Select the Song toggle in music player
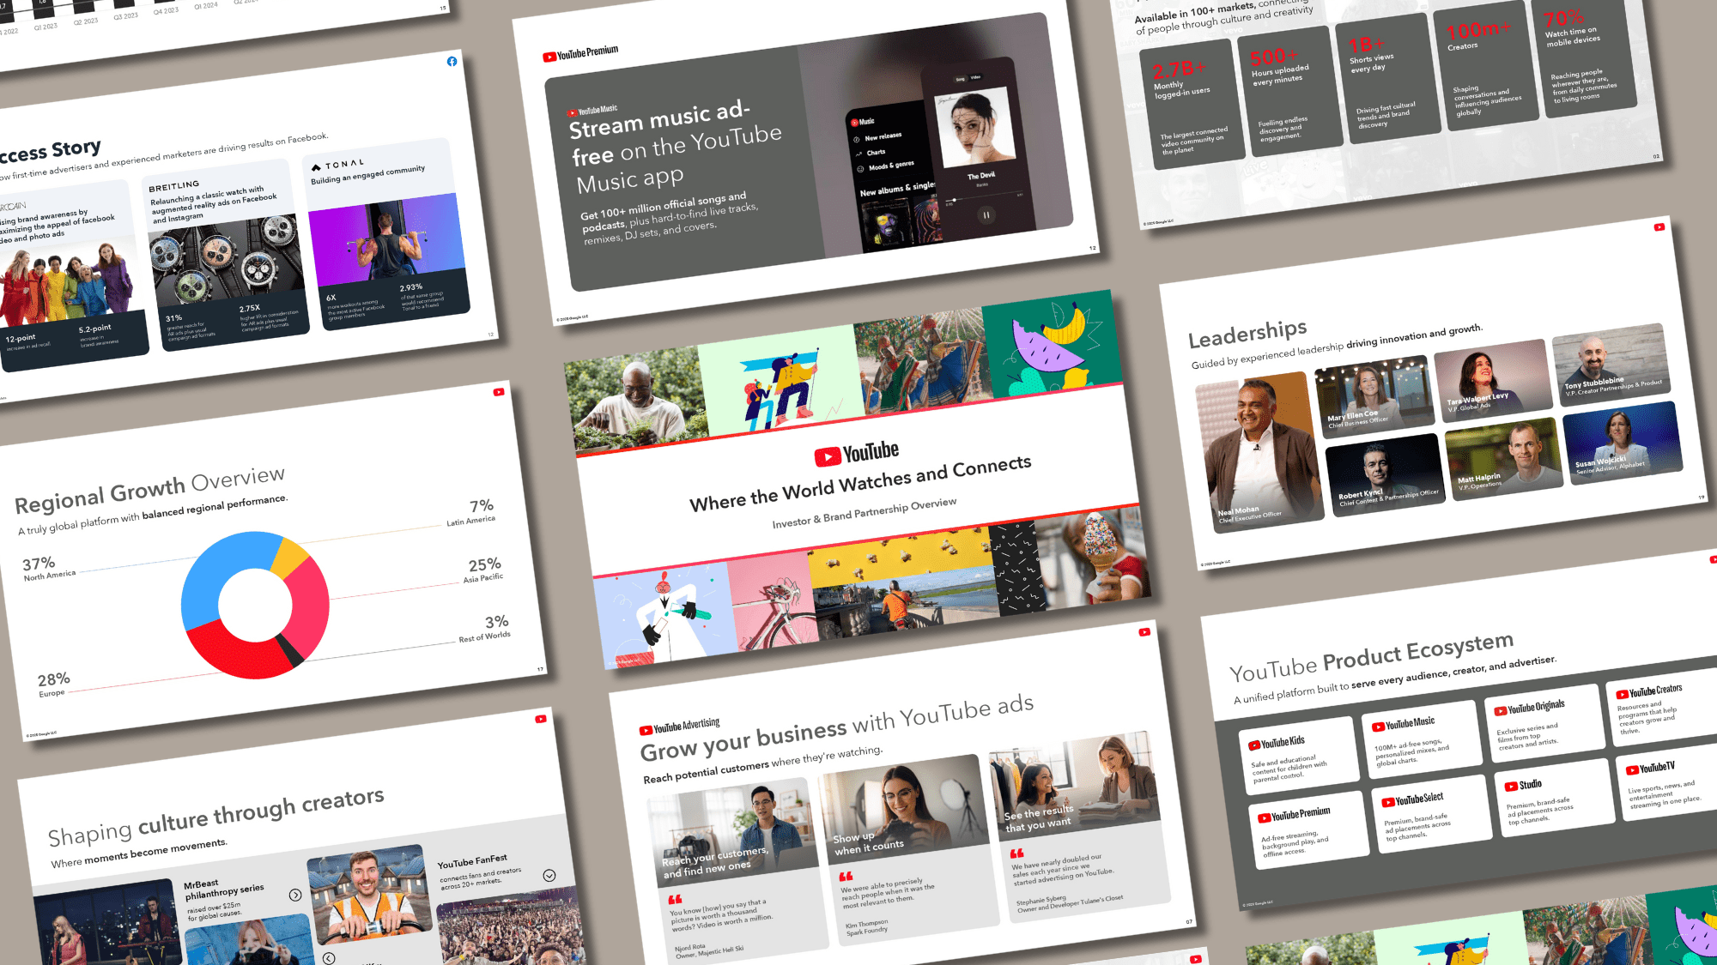 click(x=960, y=79)
